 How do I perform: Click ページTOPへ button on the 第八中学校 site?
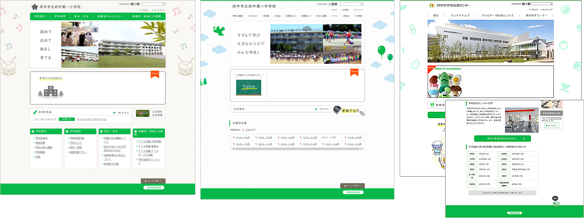(x=352, y=186)
